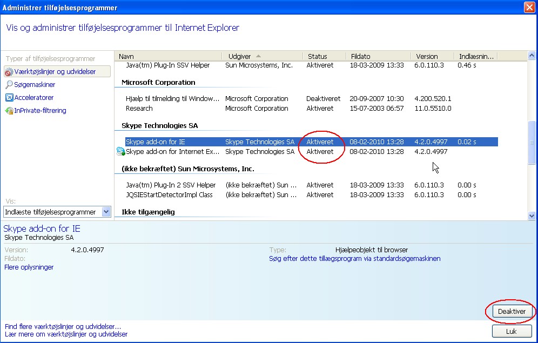The image size is (538, 343).
Task: Click the Acceleratorer arrow icon
Action: [9, 98]
